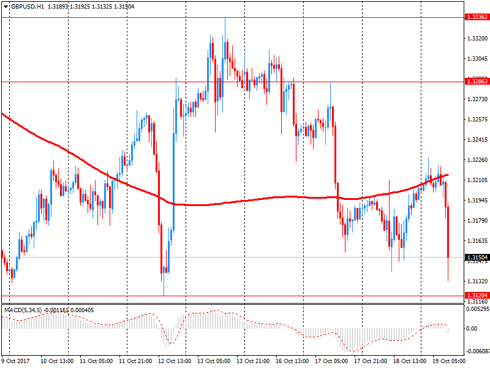This screenshot has width=490, height=368.
Task: Open the chart menu triangle beside GBPUSD,H1
Action: click(x=6, y=7)
